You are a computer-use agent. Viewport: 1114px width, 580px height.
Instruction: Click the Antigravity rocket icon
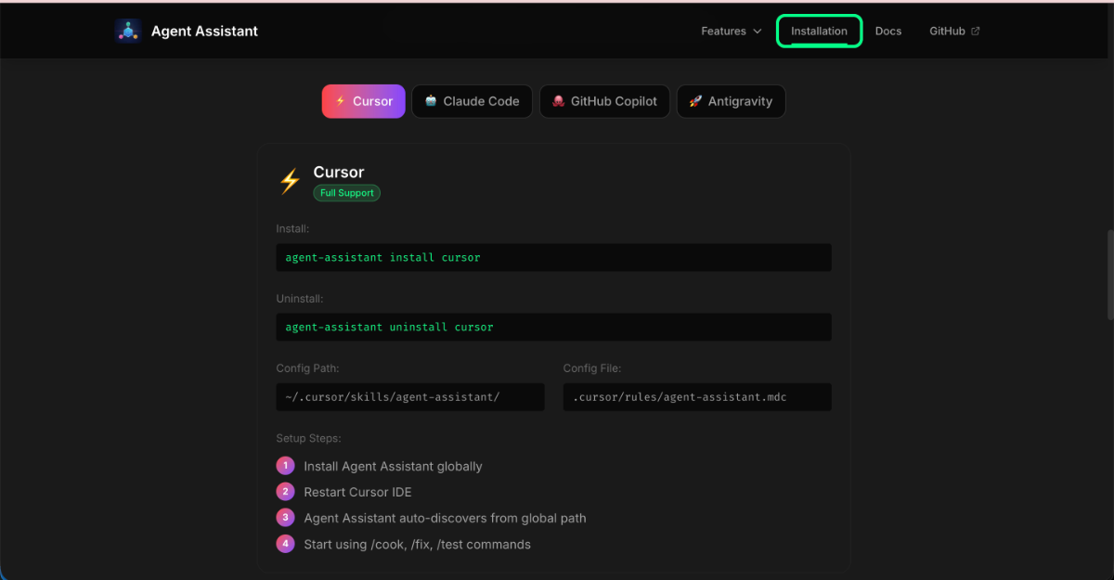[x=694, y=101]
